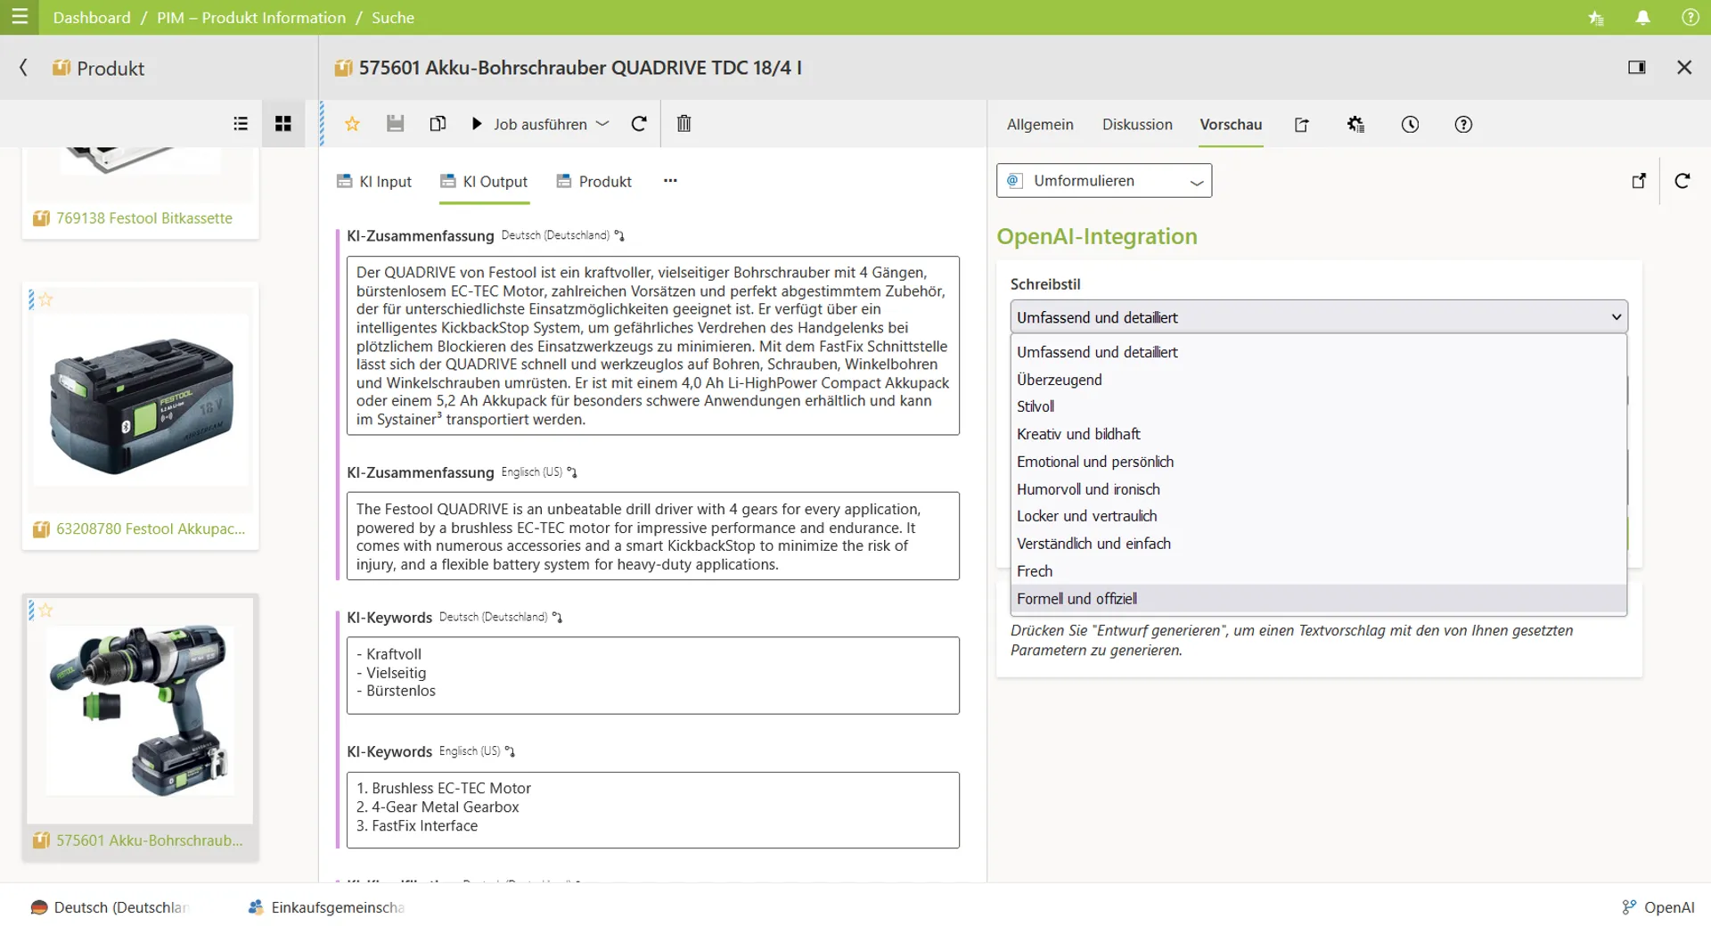Click the copy product icon
Image resolution: width=1711 pixels, height=926 pixels.
(x=438, y=124)
